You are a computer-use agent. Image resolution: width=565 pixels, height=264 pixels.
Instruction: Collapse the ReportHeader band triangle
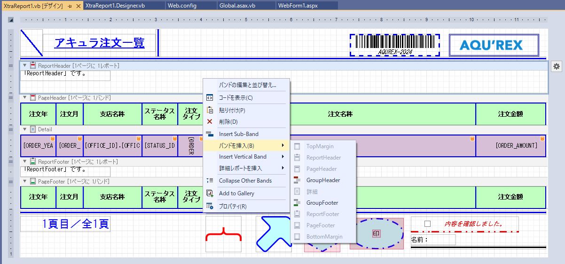25,66
